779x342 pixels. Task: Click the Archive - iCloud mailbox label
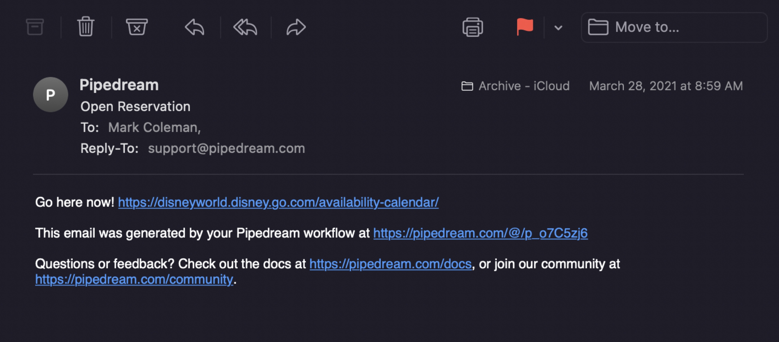point(516,86)
